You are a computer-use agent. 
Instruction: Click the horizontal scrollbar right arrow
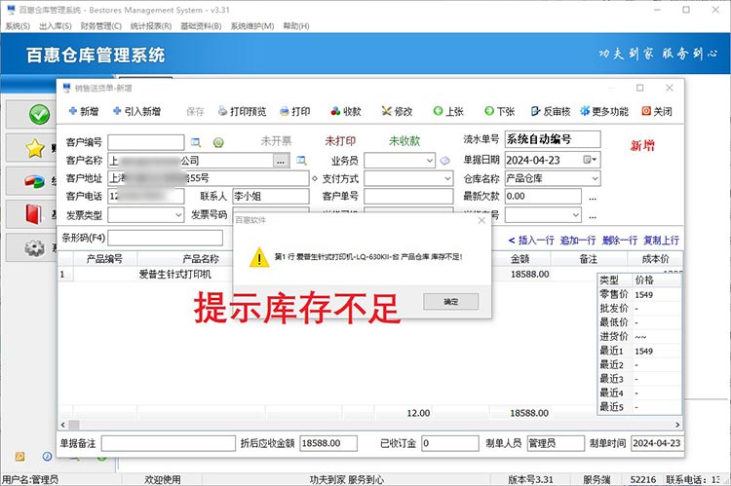[x=677, y=425]
